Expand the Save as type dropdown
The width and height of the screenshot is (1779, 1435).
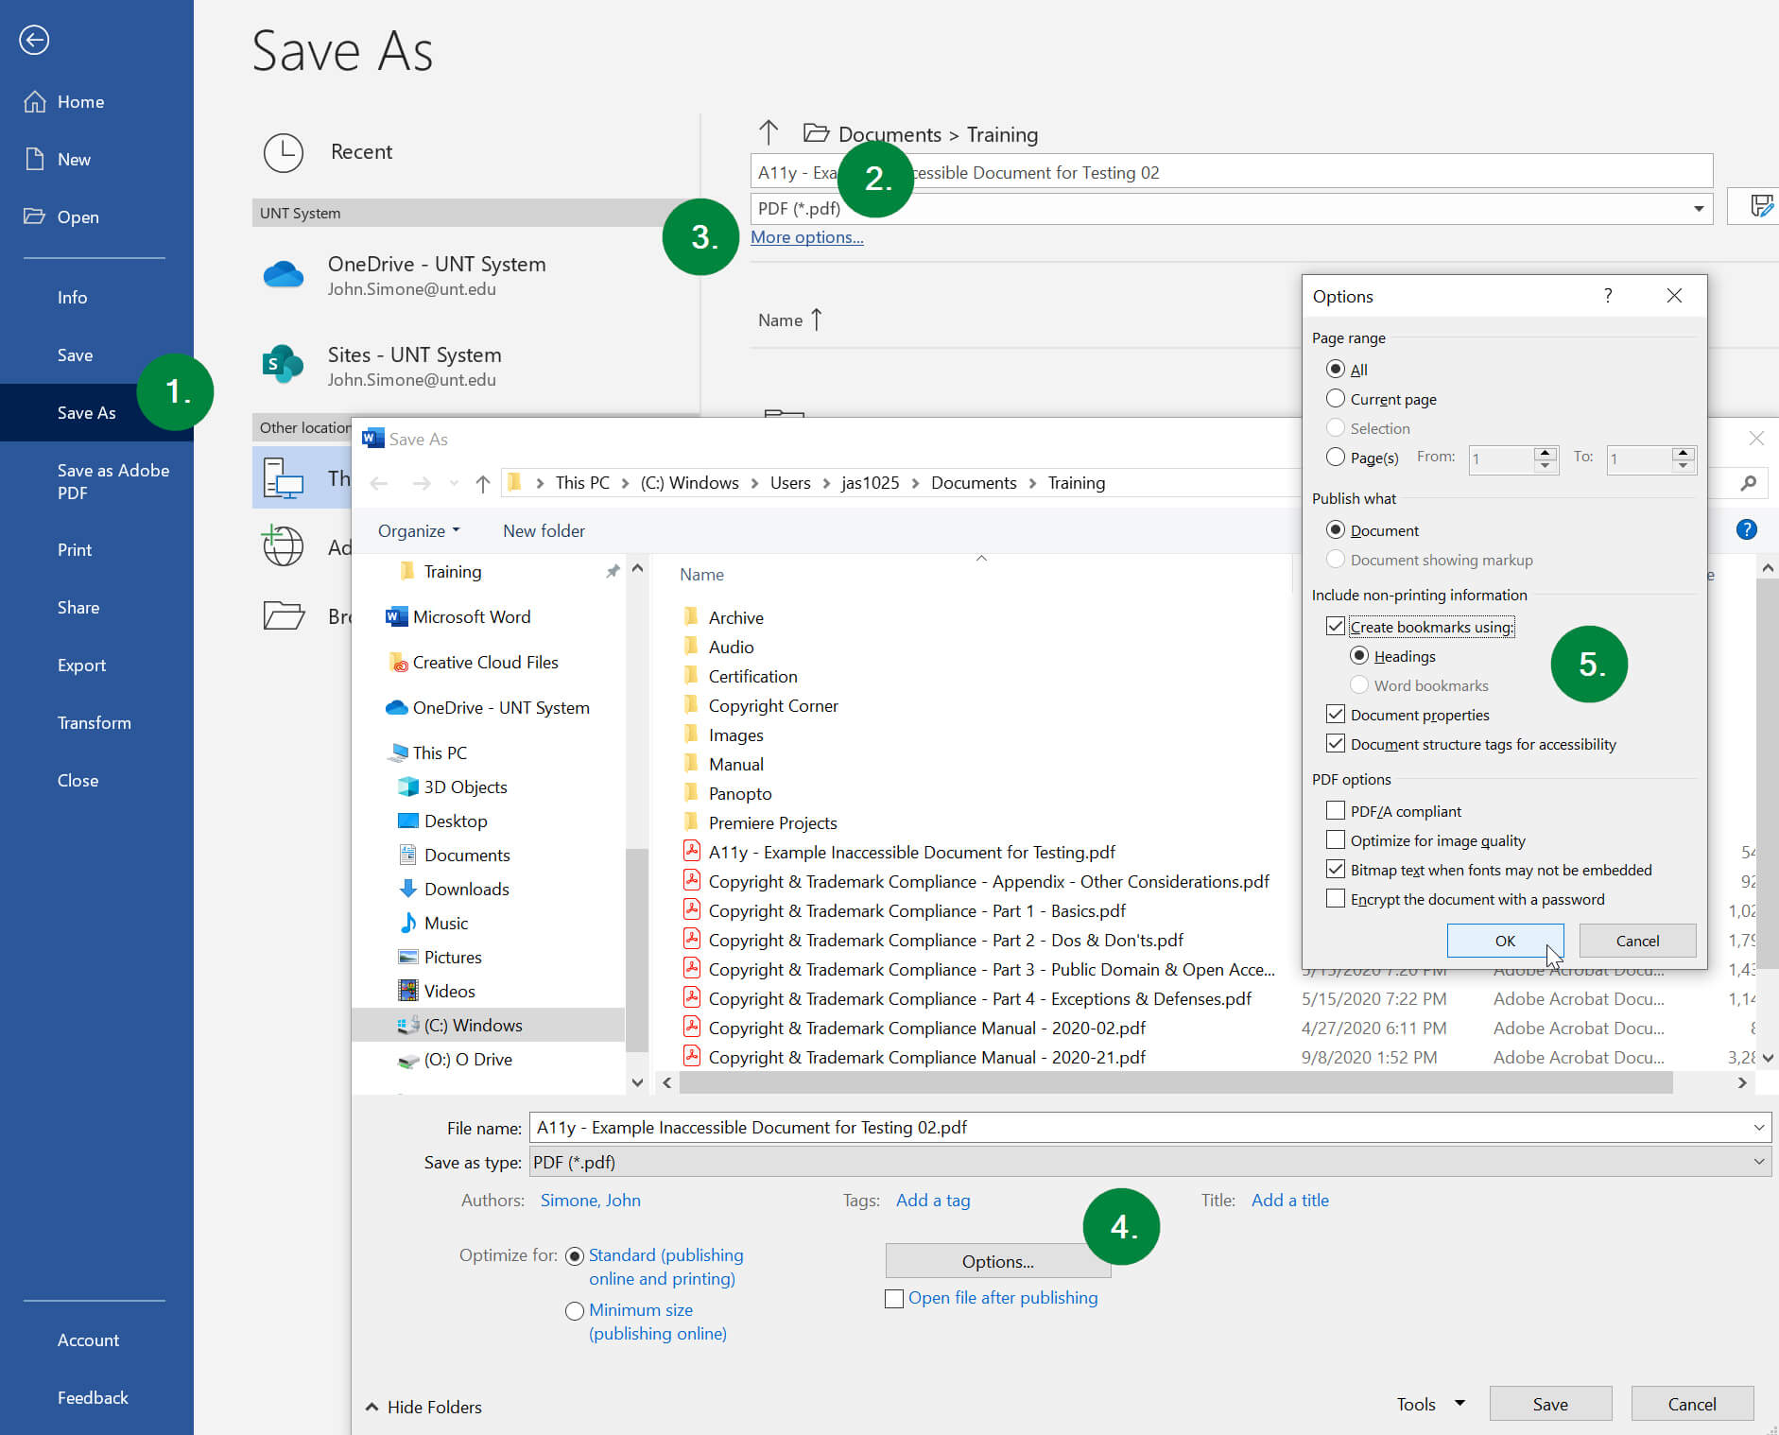click(x=1758, y=1163)
